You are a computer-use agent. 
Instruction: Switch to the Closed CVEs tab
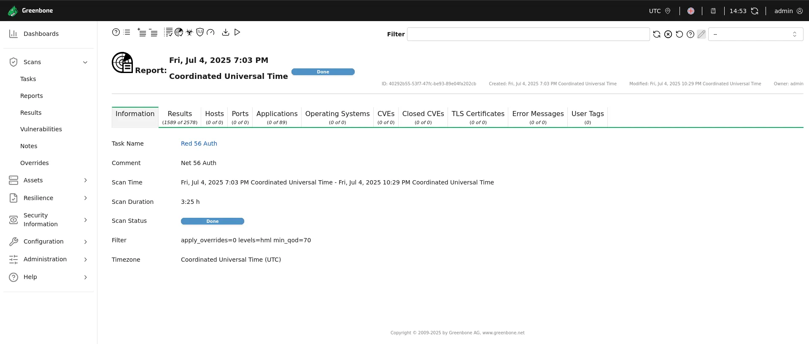[x=423, y=117]
